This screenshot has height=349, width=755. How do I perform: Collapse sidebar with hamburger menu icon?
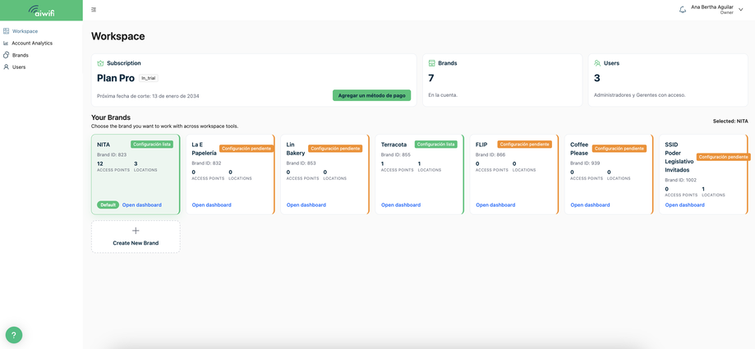[94, 10]
